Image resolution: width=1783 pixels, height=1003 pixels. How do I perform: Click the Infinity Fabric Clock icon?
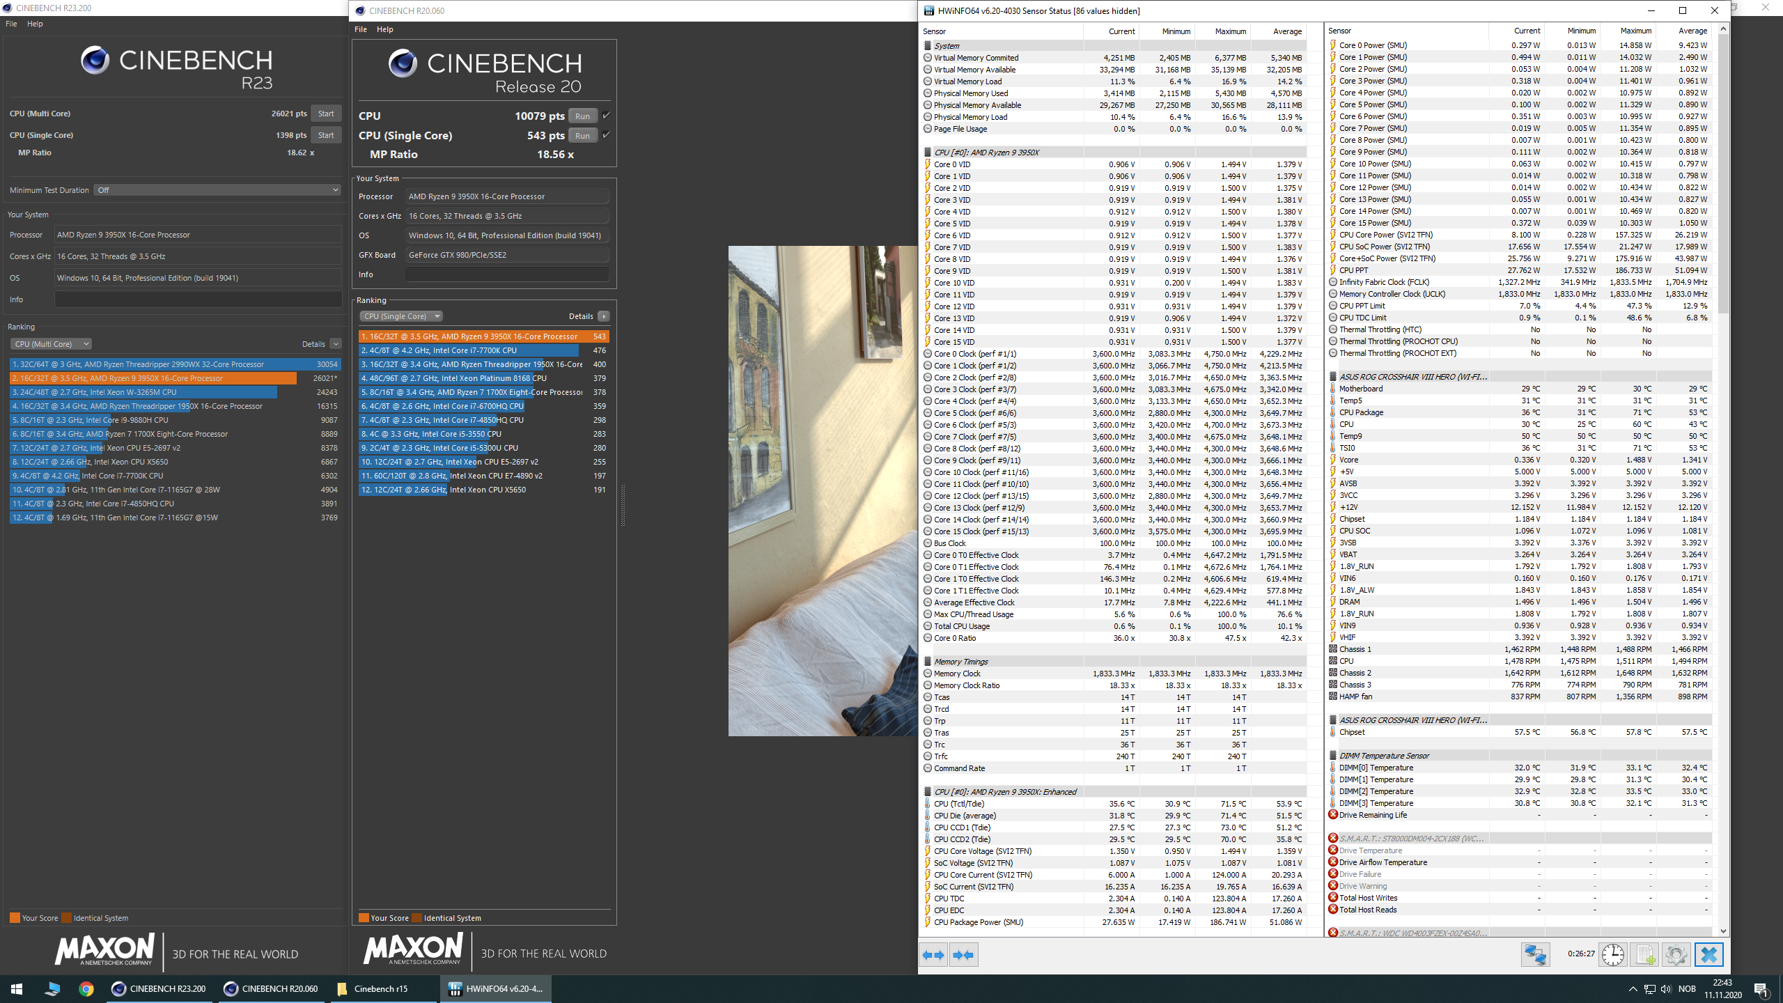tap(1333, 282)
